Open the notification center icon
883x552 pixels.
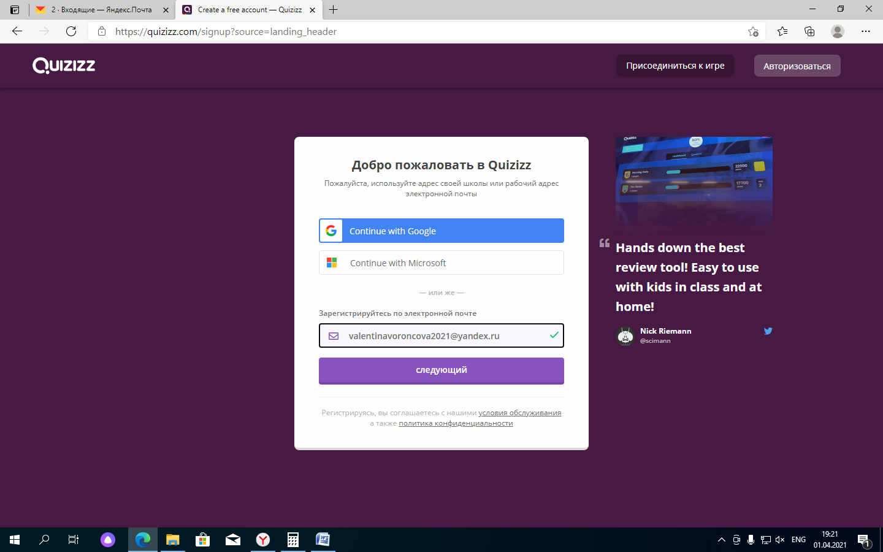click(864, 540)
